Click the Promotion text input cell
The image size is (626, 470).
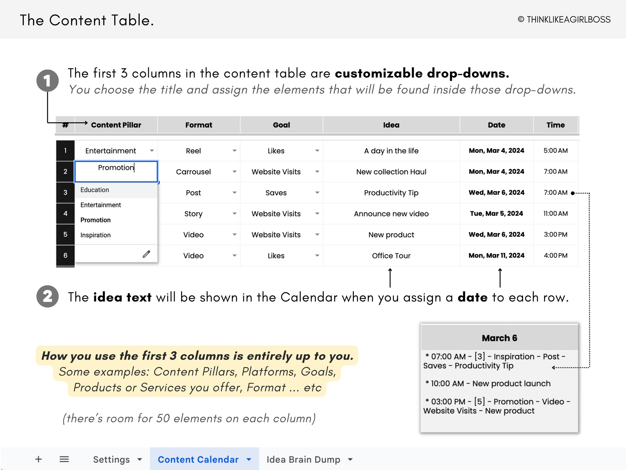tap(116, 171)
